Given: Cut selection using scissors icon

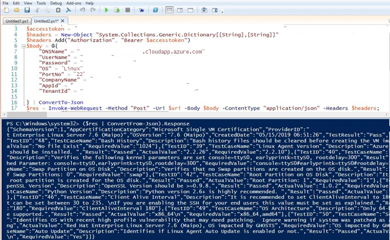Looking at the screenshot, I should [37, 10].
